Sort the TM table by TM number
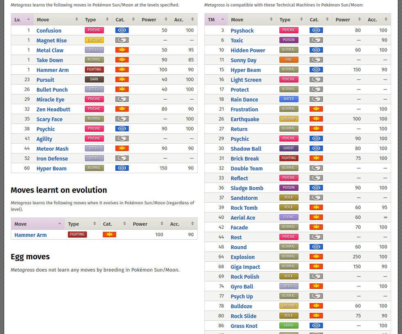This screenshot has width=402, height=334. [x=215, y=19]
